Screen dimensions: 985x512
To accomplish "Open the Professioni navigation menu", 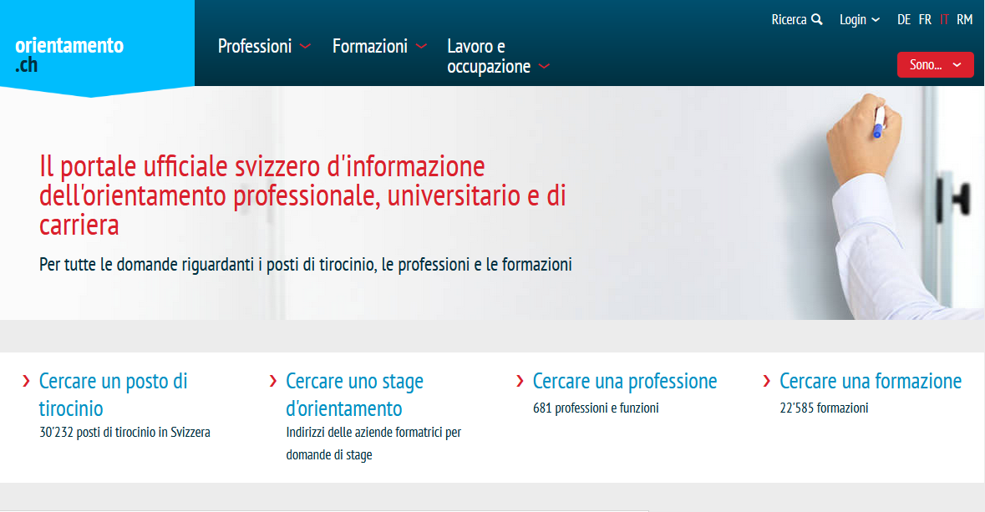I will click(x=255, y=47).
